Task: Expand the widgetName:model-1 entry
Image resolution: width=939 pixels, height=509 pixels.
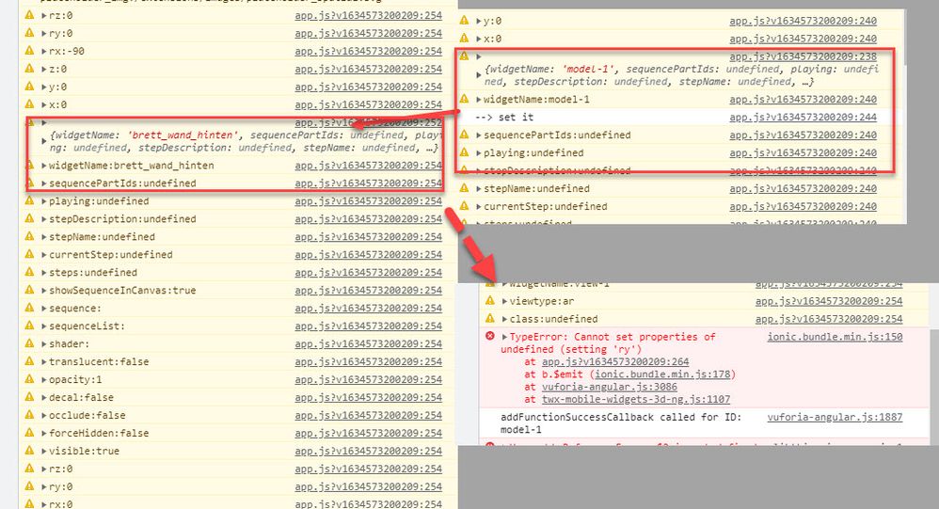Action: (479, 100)
